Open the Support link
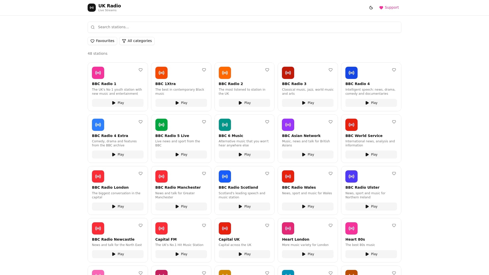The width and height of the screenshot is (489, 275). pyautogui.click(x=389, y=8)
